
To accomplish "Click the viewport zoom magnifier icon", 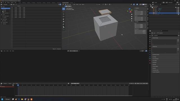I will 132,14.
